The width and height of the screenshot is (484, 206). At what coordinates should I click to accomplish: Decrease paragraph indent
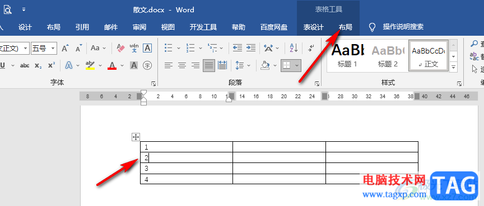[237, 48]
